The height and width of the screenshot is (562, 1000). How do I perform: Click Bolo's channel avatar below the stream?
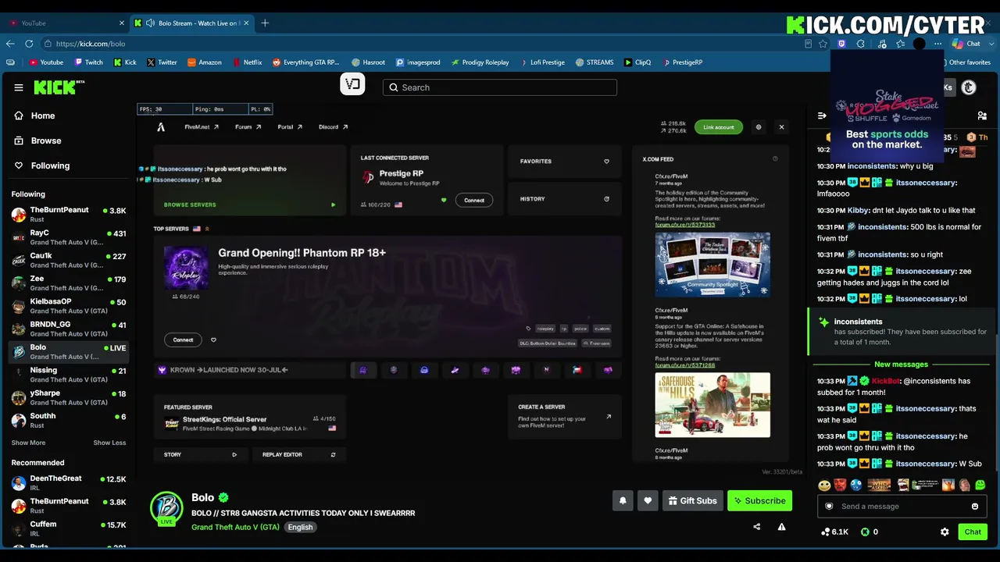(166, 507)
